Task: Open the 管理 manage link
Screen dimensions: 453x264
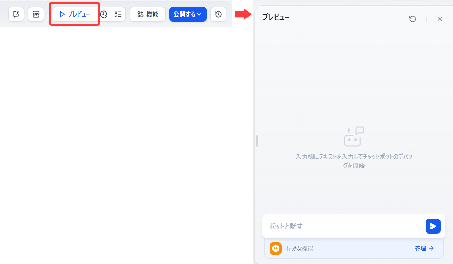Action: pos(424,248)
